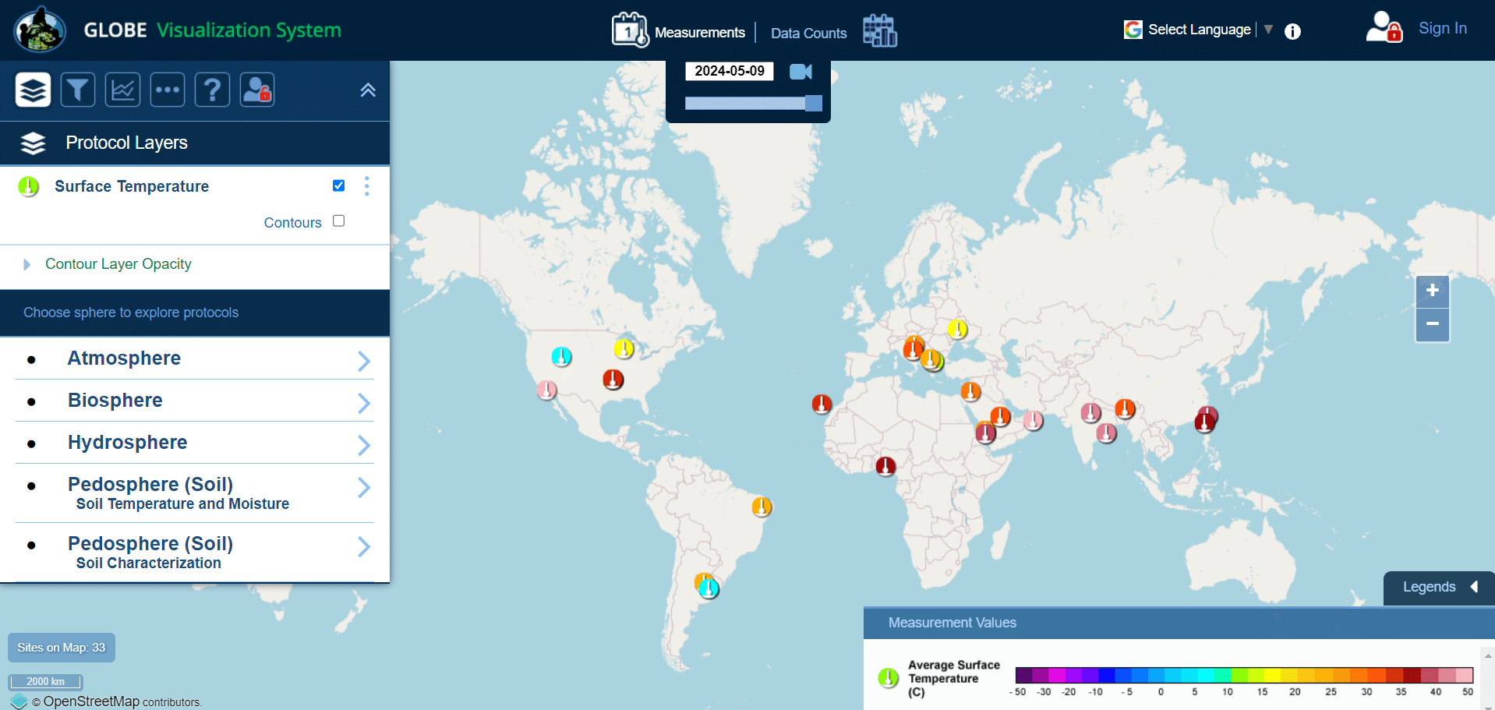Open the Protocol Layers stack icon
1495x710 pixels.
pyautogui.click(x=33, y=90)
